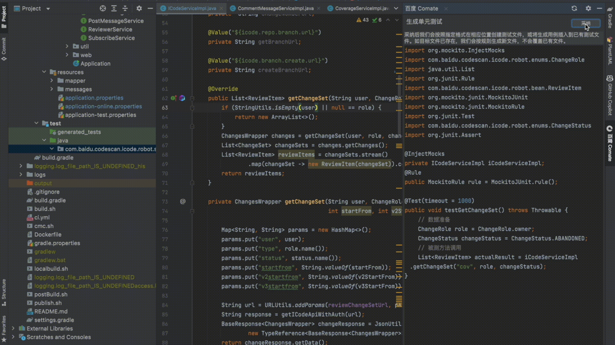Switch to CommentMessageServiceImpl.java tab
This screenshot has height=345, width=615.
[275, 9]
